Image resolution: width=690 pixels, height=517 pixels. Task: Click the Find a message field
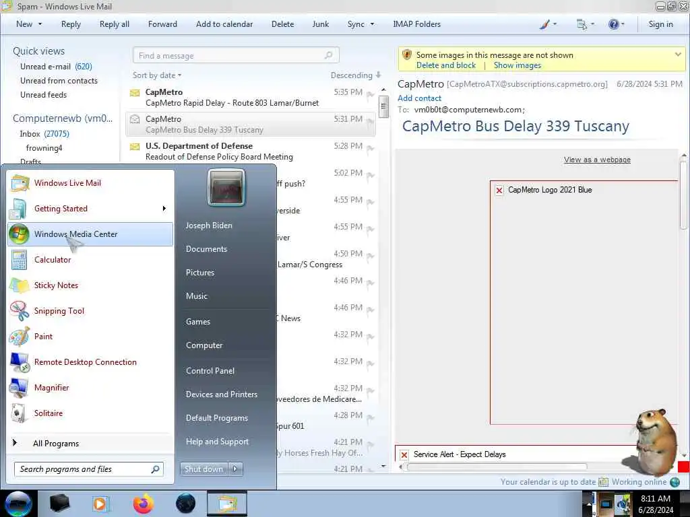pyautogui.click(x=235, y=55)
